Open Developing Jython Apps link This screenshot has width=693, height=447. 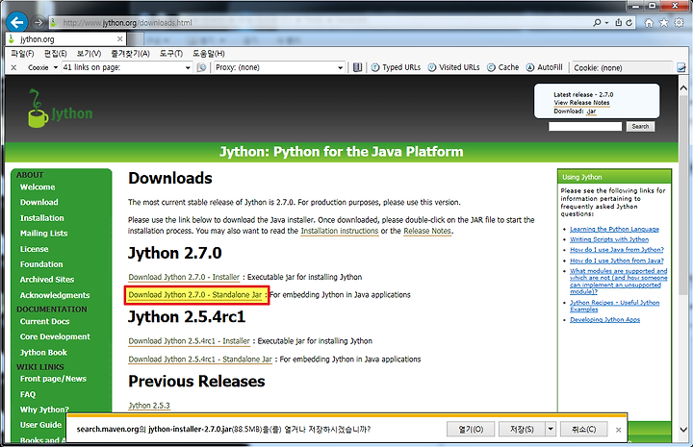click(605, 319)
